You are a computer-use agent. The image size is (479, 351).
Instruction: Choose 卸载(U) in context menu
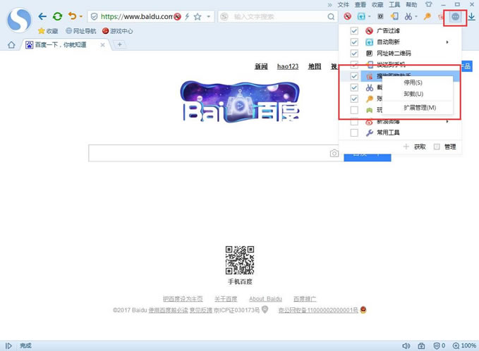pyautogui.click(x=413, y=94)
